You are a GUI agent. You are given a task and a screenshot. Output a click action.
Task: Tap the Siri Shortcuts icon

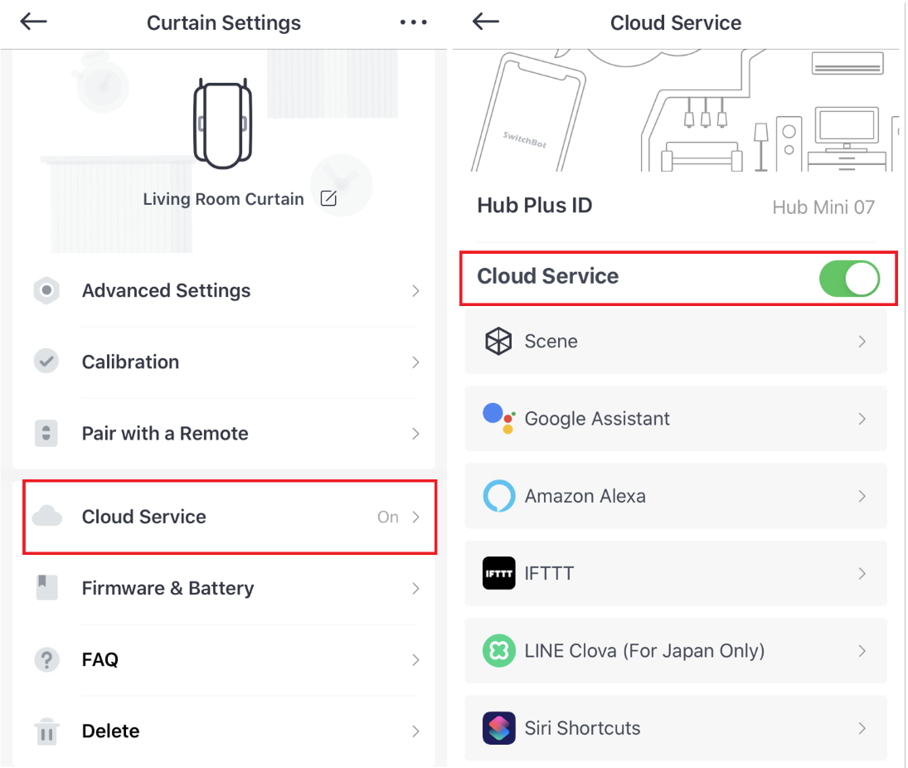coord(498,728)
